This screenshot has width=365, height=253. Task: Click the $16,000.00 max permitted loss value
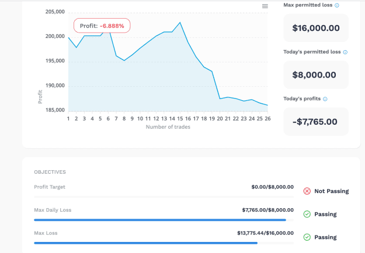click(316, 28)
